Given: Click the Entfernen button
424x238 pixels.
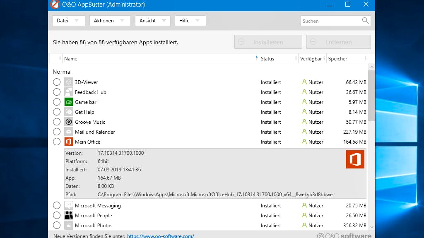Looking at the screenshot, I should point(339,42).
